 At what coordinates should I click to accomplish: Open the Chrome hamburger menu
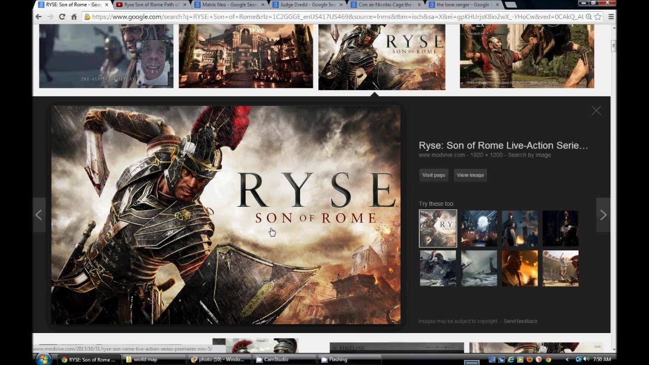tap(611, 17)
